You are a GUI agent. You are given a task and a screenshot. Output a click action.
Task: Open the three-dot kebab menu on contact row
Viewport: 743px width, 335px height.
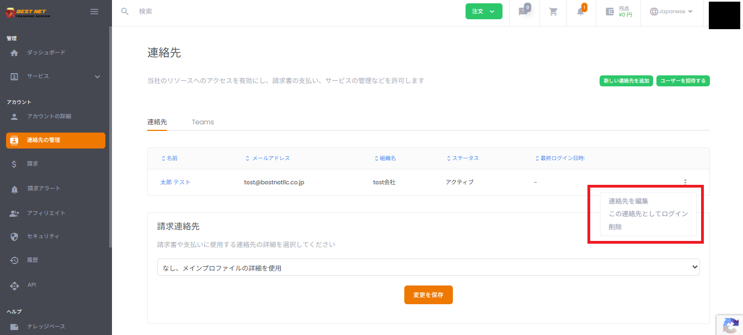tap(685, 182)
